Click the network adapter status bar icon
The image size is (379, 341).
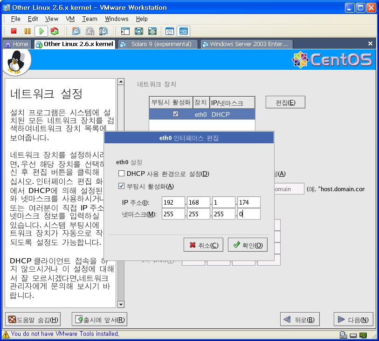tap(363, 334)
